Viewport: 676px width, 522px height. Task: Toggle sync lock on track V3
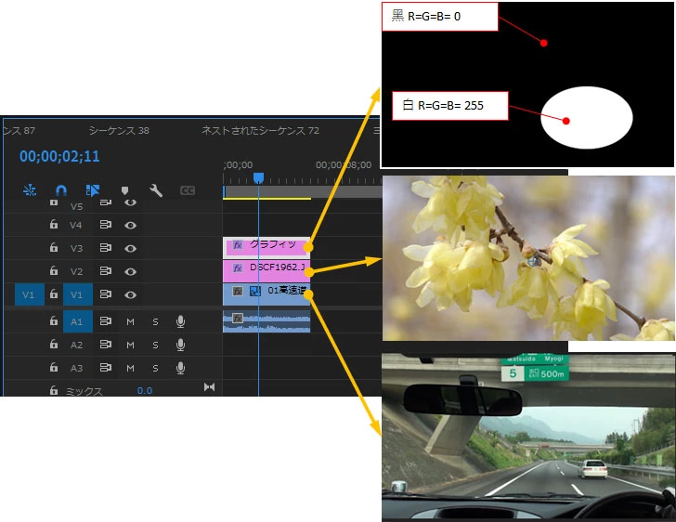tap(106, 248)
